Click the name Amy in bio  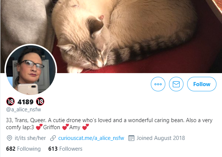[74, 127]
